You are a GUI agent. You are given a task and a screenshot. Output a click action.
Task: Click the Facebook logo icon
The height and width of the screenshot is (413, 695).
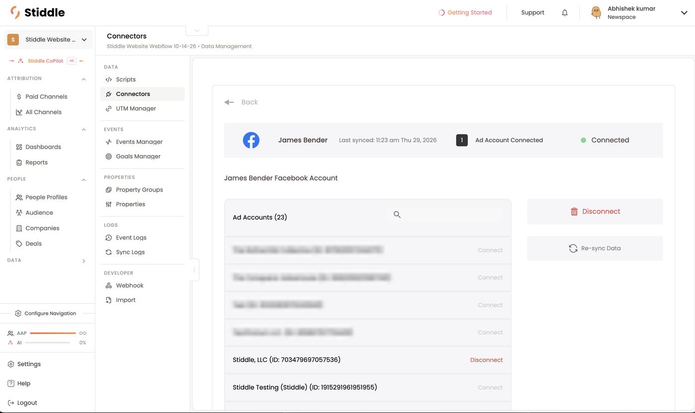(251, 140)
